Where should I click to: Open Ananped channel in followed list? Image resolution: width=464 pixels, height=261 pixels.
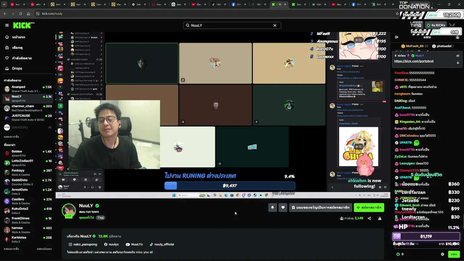coord(28,89)
